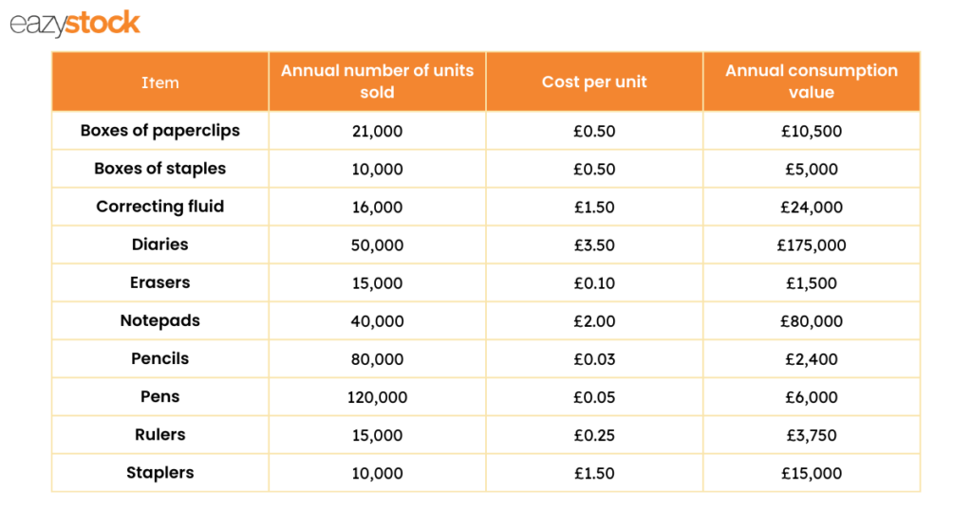Select the Pencils row label
This screenshot has height=508, width=972.
pyautogui.click(x=159, y=359)
